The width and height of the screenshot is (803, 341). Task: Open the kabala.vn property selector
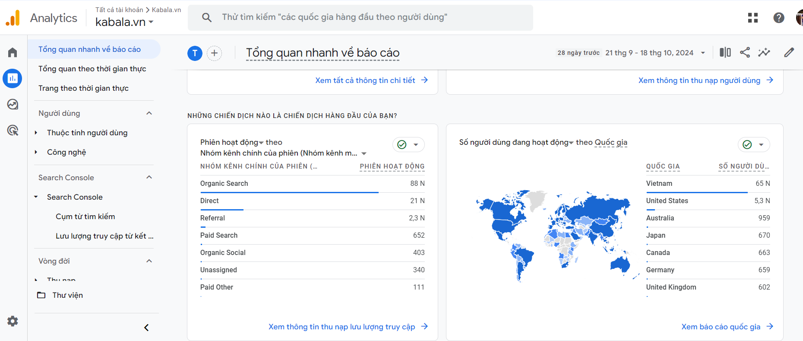(124, 22)
